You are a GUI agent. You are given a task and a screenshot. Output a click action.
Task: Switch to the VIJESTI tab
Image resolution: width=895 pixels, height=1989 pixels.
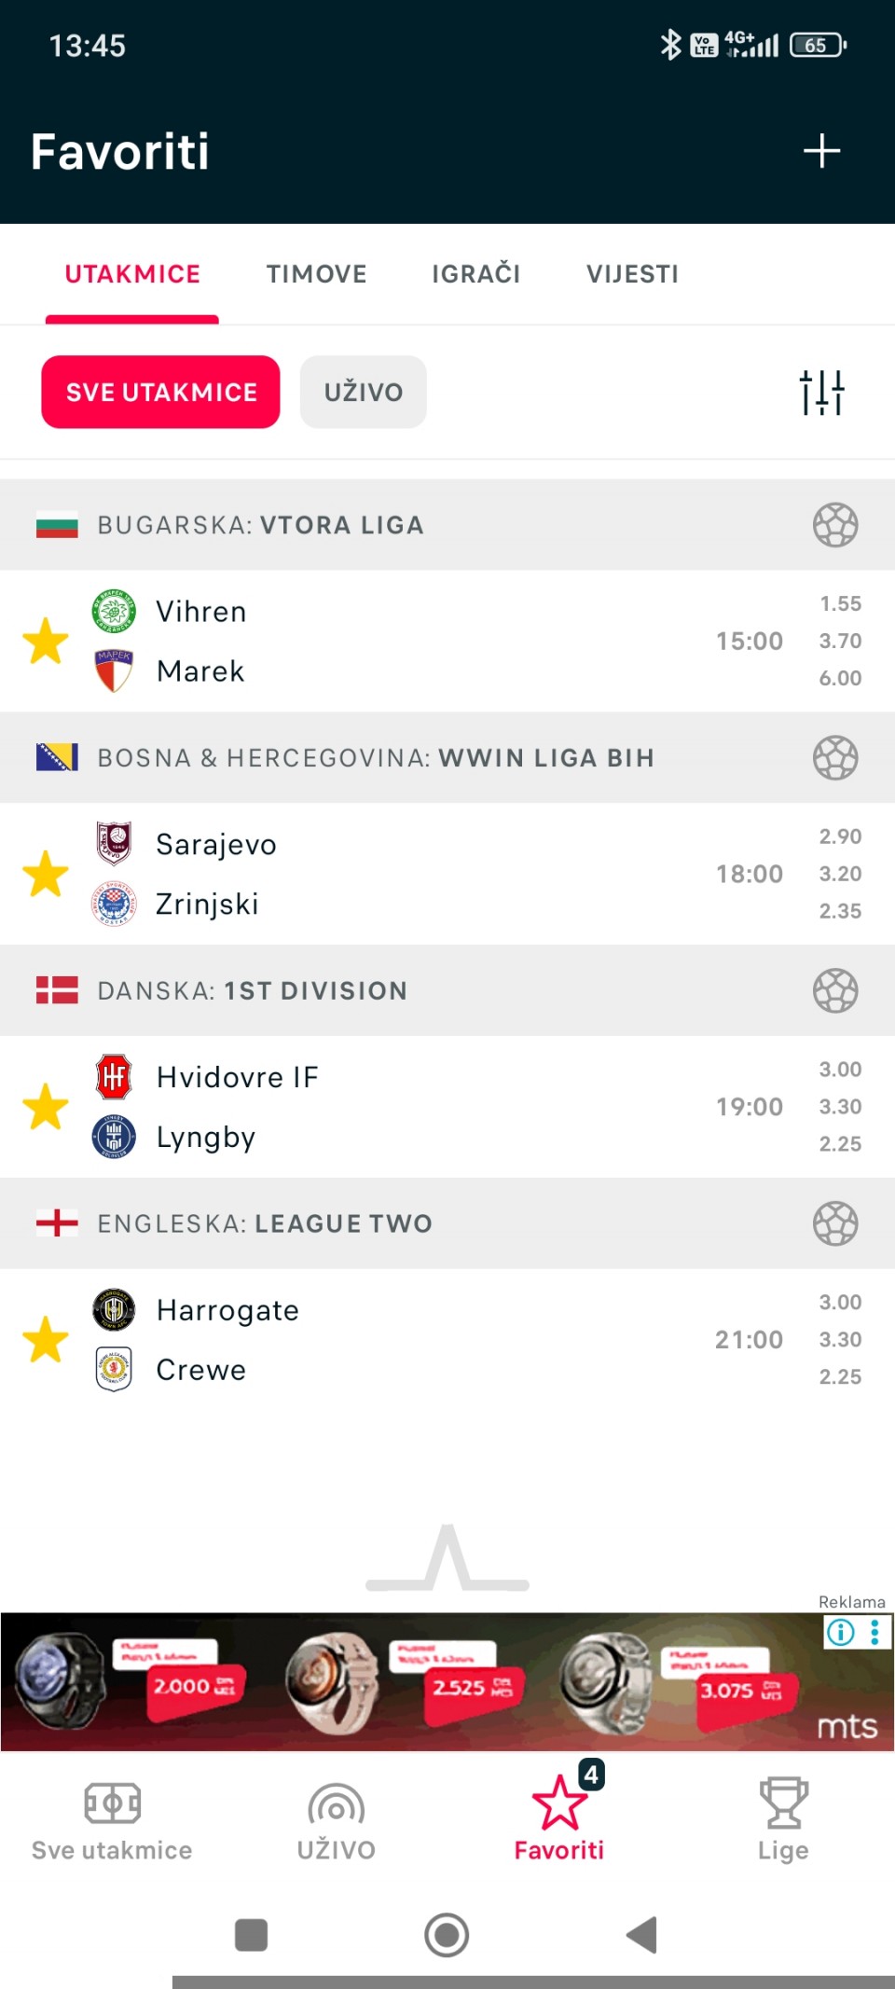[632, 274]
